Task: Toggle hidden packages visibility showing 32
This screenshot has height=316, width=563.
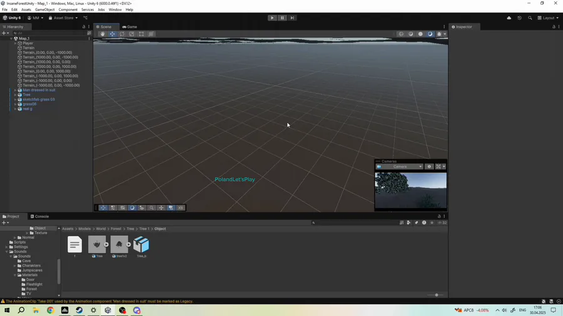Action: point(442,223)
